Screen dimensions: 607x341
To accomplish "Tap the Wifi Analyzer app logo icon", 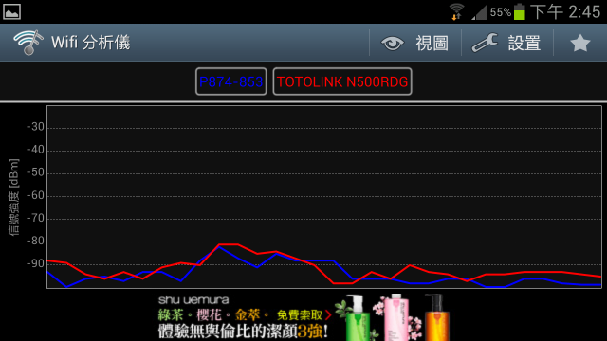I will [x=28, y=43].
